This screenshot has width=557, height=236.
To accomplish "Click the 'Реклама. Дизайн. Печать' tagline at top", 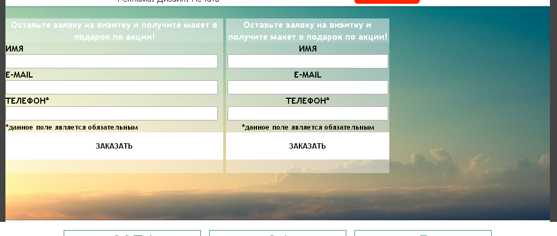I will (x=168, y=1).
